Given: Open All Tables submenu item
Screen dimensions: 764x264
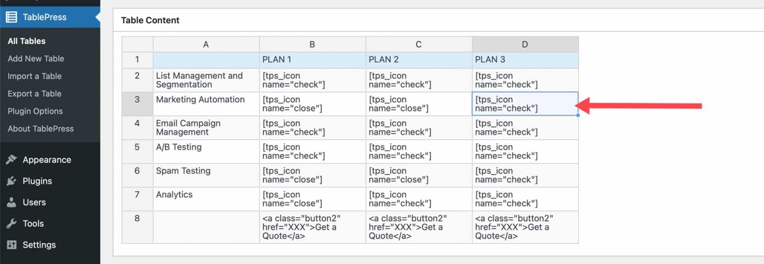Looking at the screenshot, I should point(26,41).
